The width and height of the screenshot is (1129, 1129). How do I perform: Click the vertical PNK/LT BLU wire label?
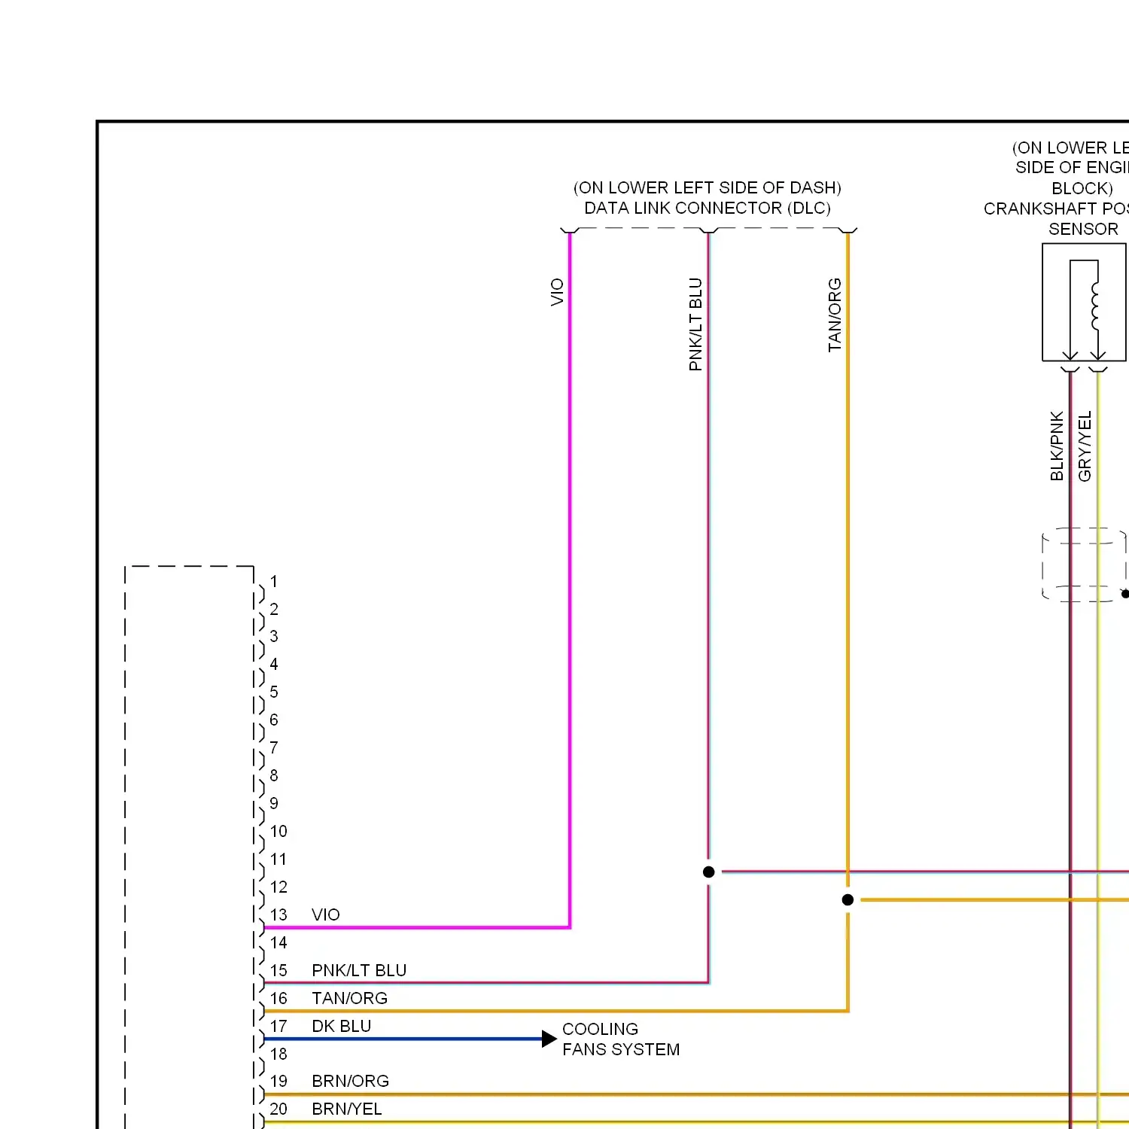tap(695, 324)
